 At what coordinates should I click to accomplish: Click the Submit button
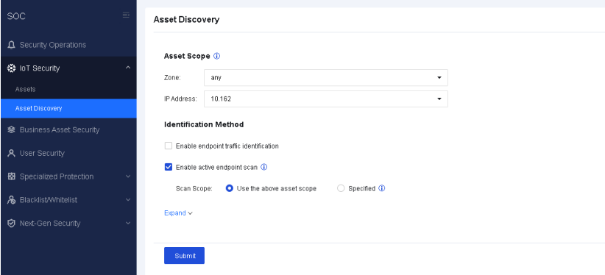[184, 256]
